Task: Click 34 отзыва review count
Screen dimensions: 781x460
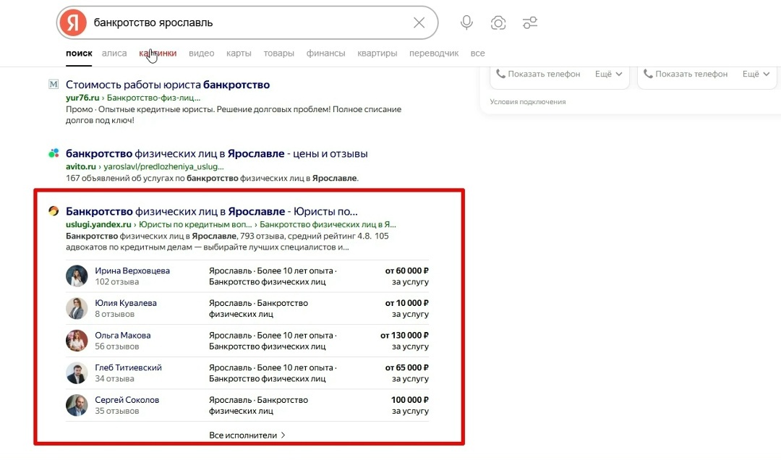Action: [114, 379]
